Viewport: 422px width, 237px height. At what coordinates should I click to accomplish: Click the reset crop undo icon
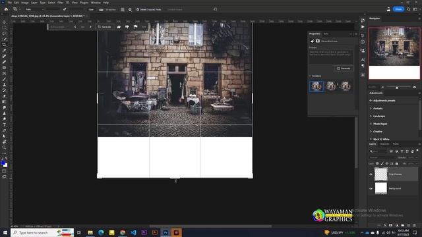tap(216, 9)
